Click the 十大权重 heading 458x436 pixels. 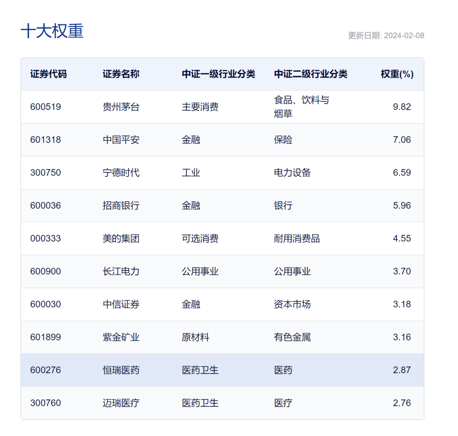[52, 31]
